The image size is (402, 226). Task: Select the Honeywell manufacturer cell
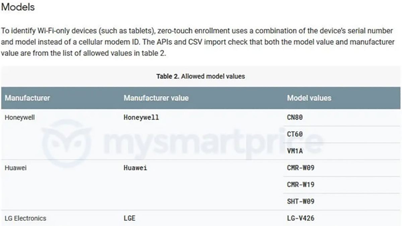[x=20, y=118]
